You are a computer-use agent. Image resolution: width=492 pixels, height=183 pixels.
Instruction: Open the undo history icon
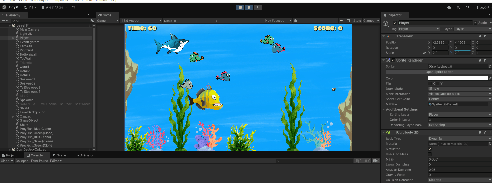click(459, 7)
